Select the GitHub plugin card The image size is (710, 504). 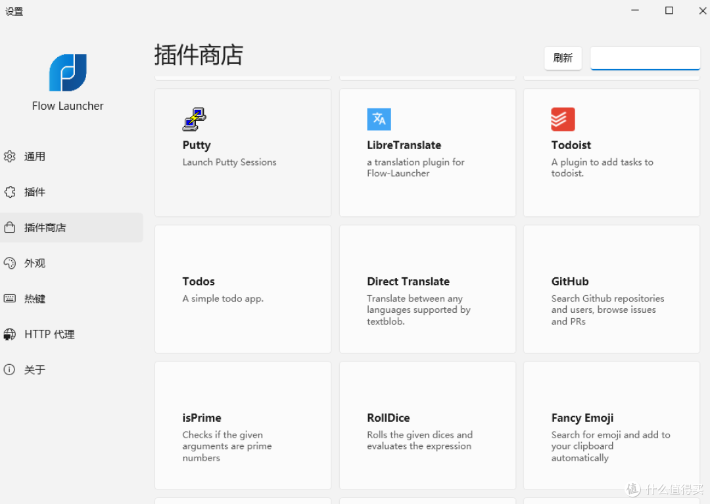(611, 289)
